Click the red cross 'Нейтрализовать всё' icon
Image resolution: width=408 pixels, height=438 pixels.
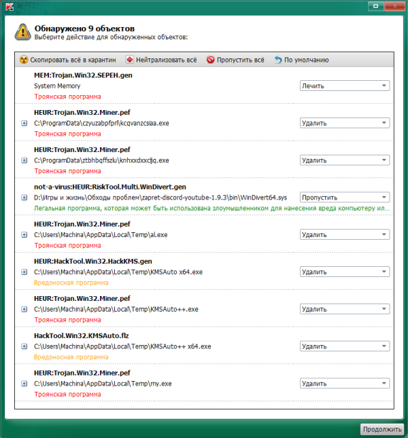(129, 60)
